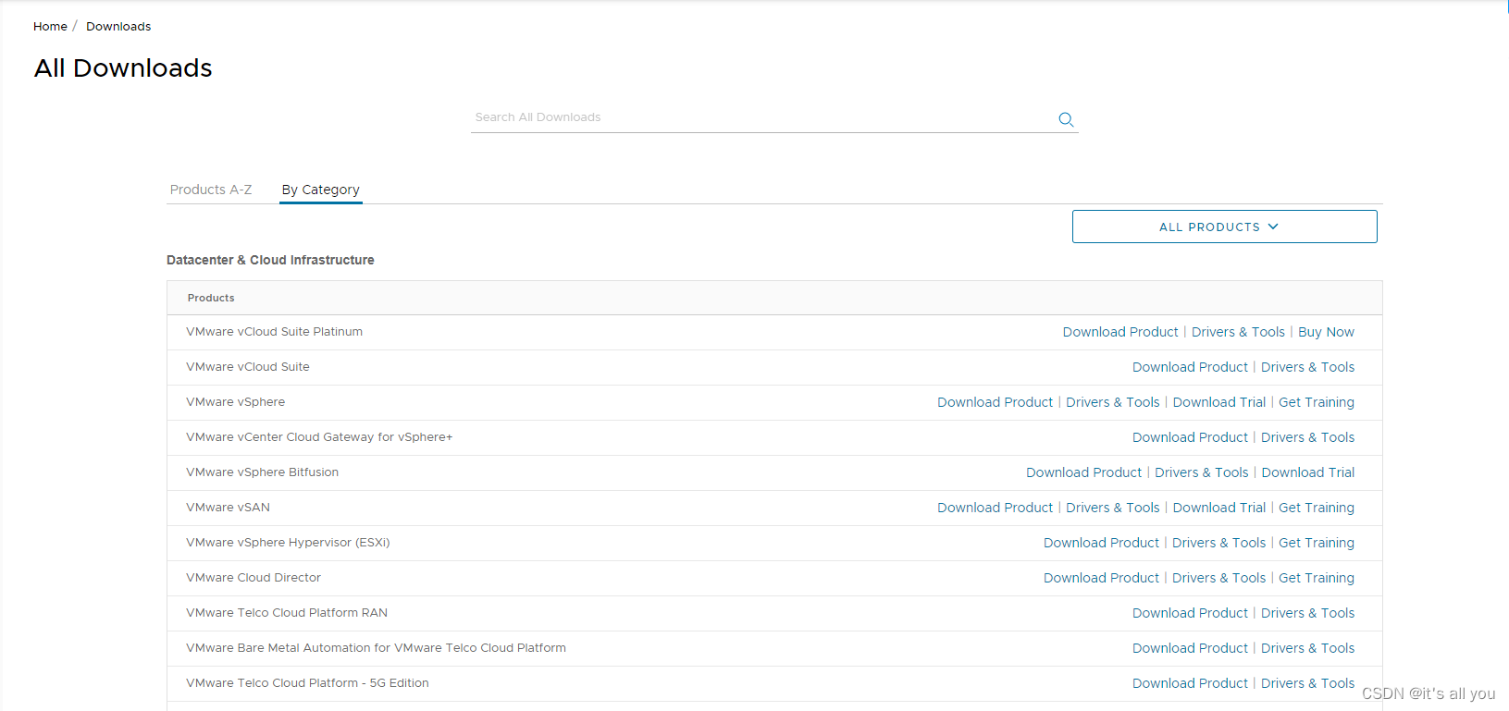
Task: Open the ALL PRODUCTS dropdown
Action: (1224, 227)
